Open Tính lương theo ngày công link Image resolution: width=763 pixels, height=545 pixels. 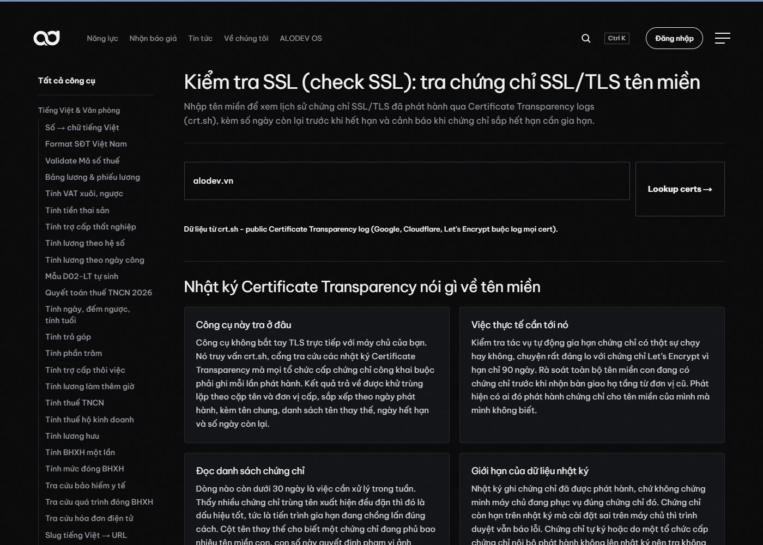[x=95, y=260]
